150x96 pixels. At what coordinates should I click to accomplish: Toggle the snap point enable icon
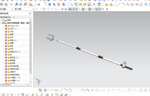(70, 9)
